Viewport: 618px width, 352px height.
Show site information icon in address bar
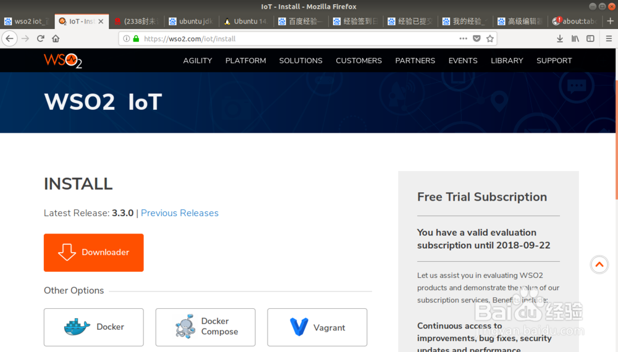126,38
